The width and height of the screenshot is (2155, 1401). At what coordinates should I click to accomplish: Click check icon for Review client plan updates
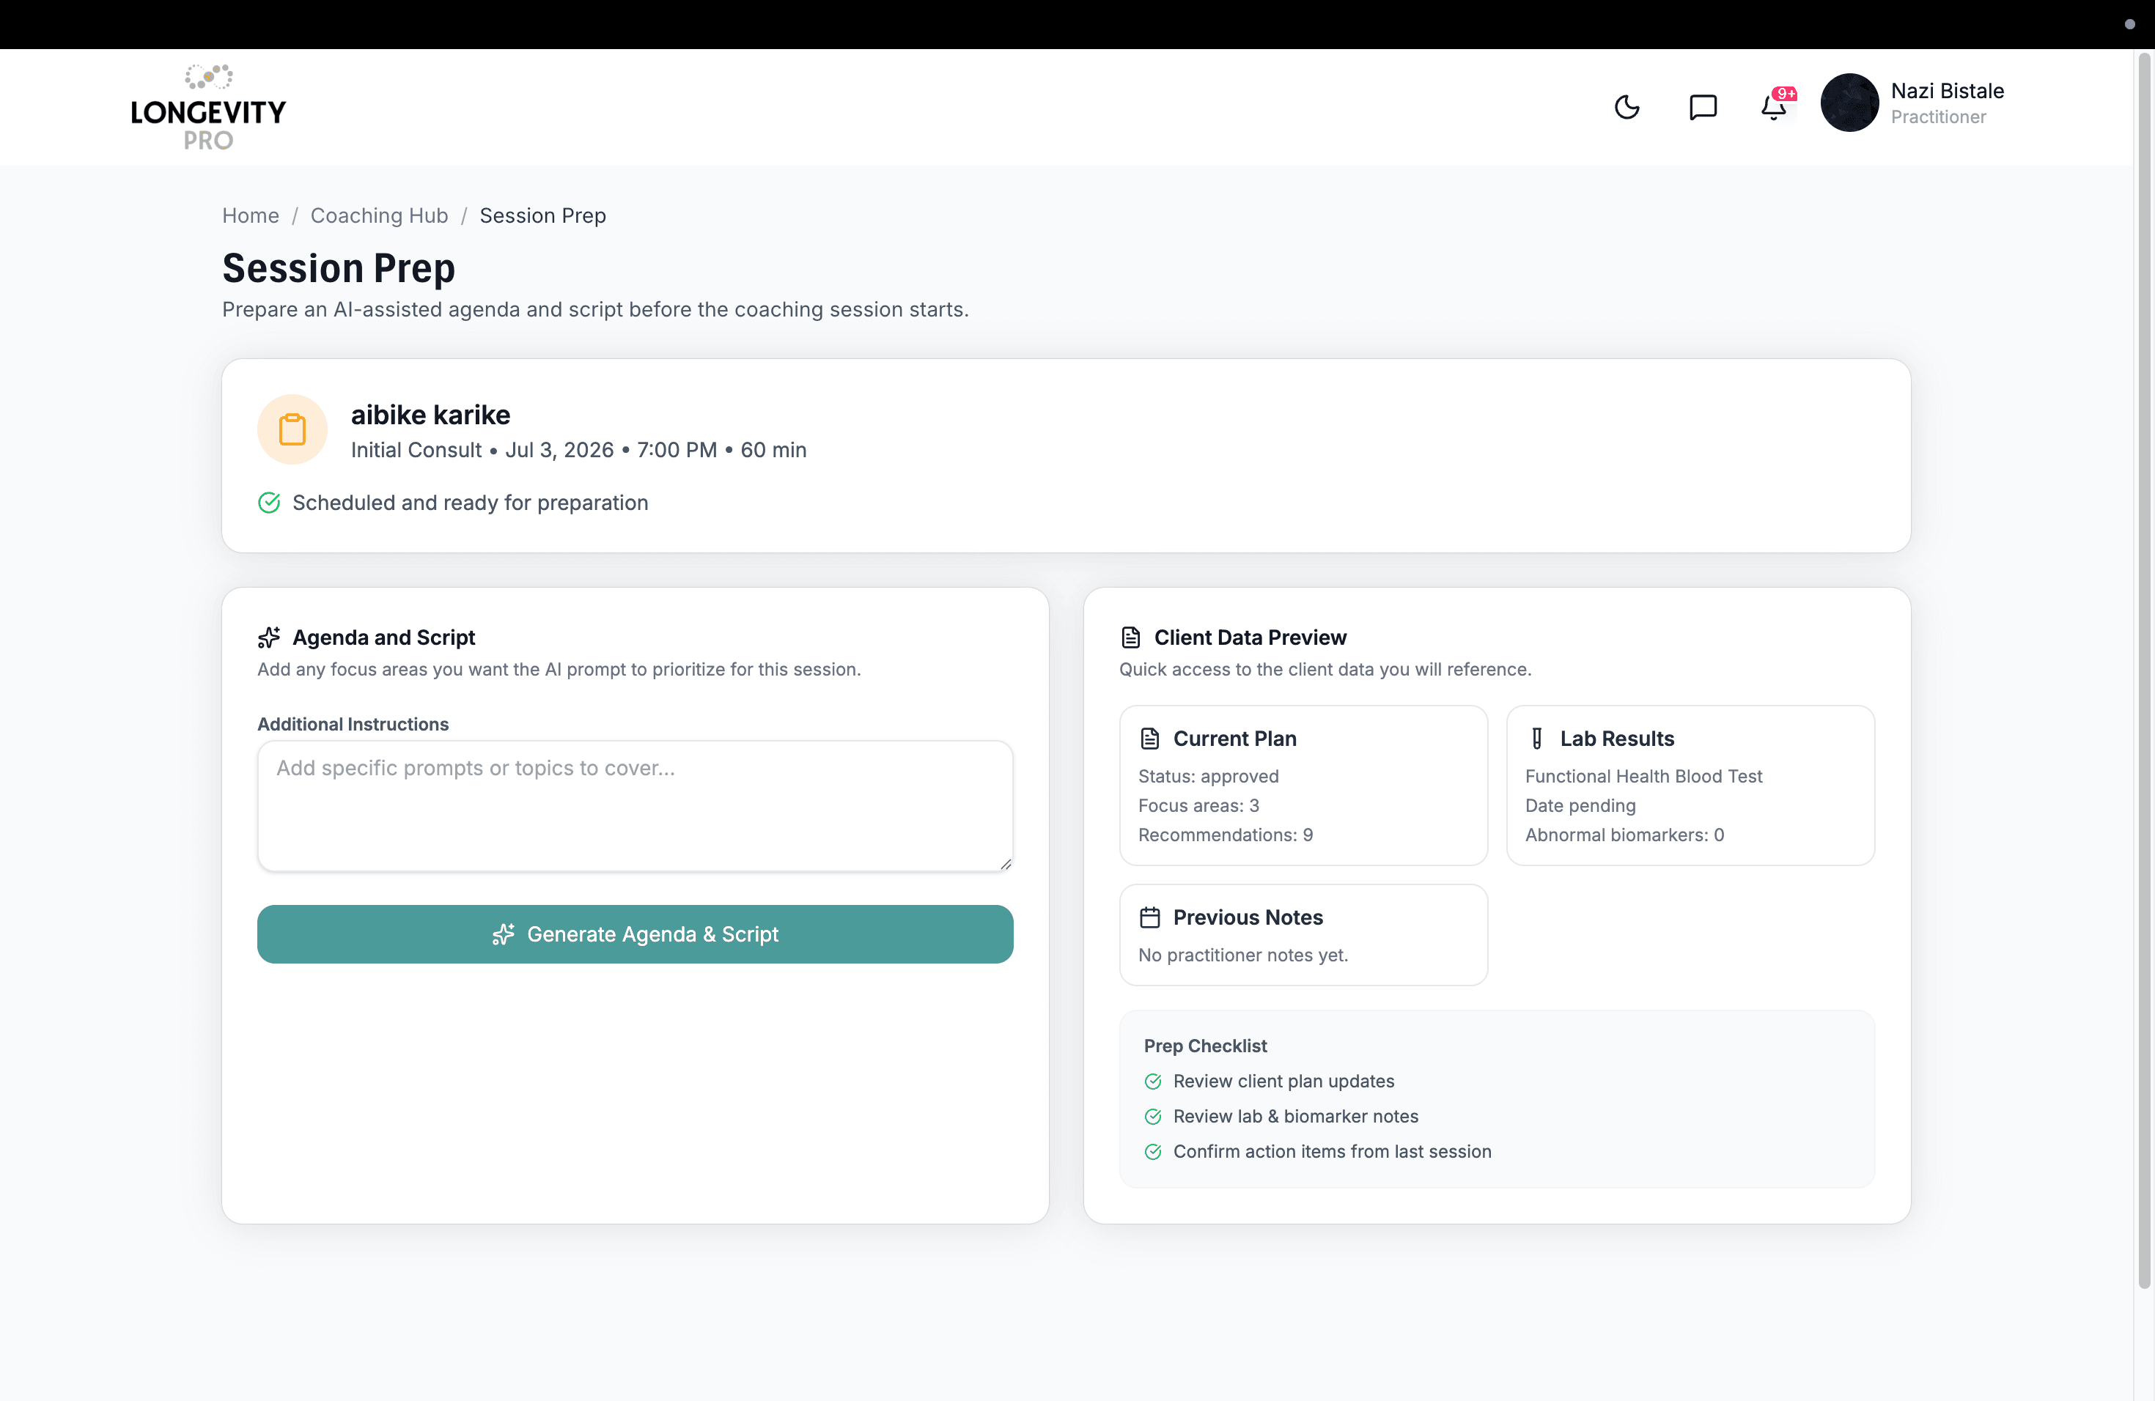(x=1153, y=1082)
